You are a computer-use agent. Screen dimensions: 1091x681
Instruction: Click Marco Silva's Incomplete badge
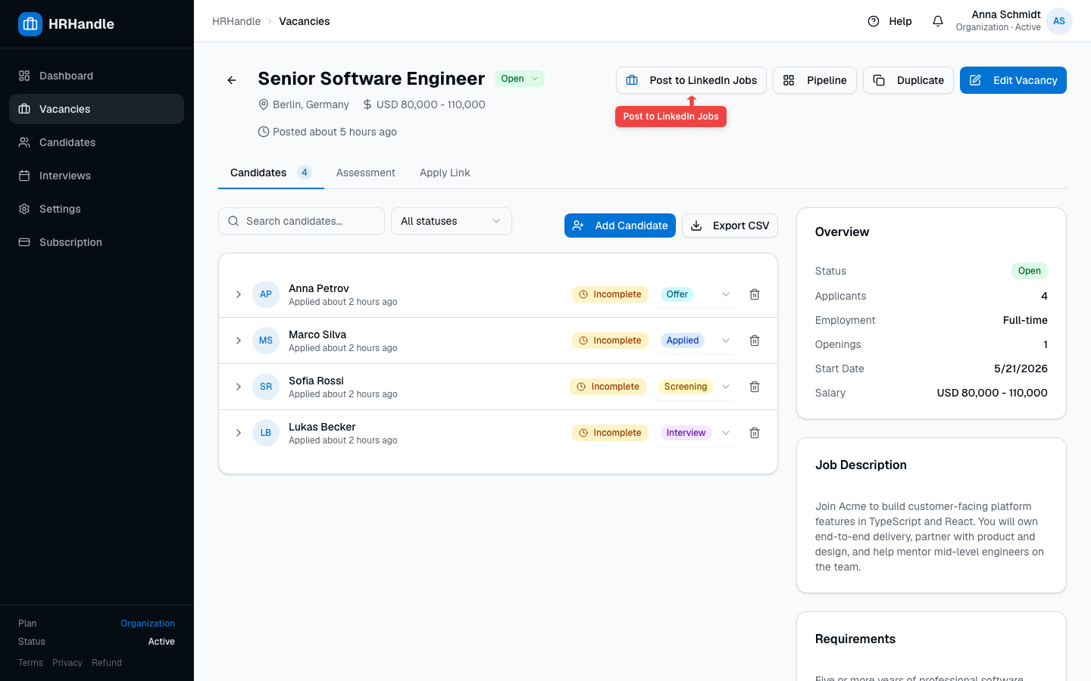click(610, 340)
